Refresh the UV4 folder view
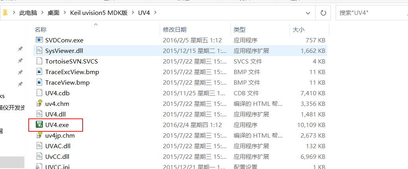Screen dimensions: 408x169 (323, 13)
